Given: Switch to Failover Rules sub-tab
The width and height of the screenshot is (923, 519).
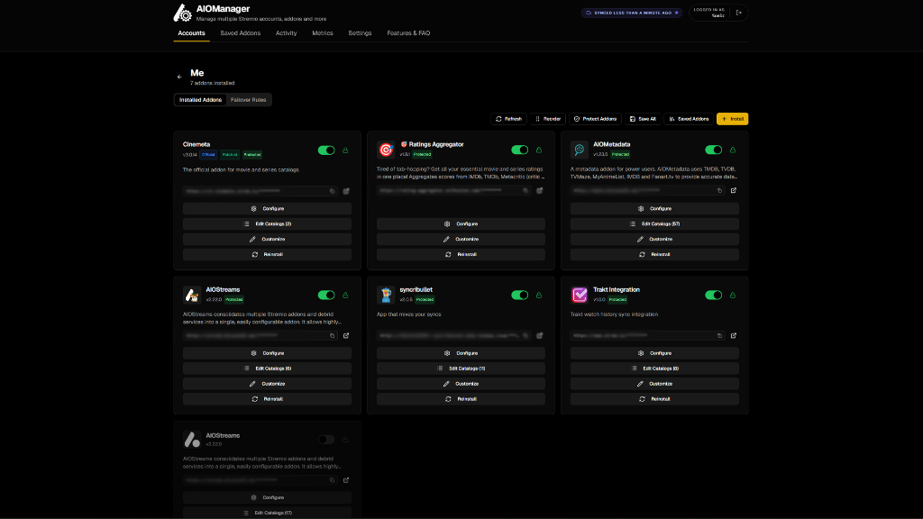Looking at the screenshot, I should pos(249,100).
